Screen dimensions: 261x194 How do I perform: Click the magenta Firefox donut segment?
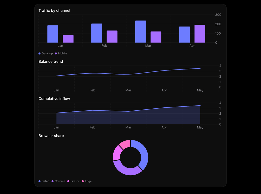(x=117, y=153)
